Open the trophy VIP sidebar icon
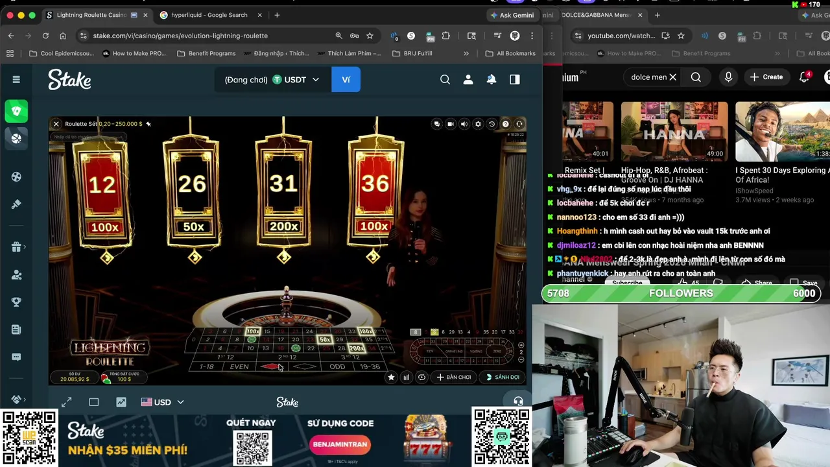The image size is (830, 467). click(x=16, y=302)
